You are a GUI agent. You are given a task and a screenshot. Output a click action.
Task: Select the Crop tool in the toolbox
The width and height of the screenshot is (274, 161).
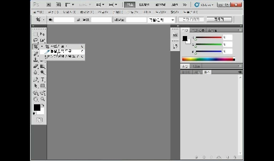36,47
